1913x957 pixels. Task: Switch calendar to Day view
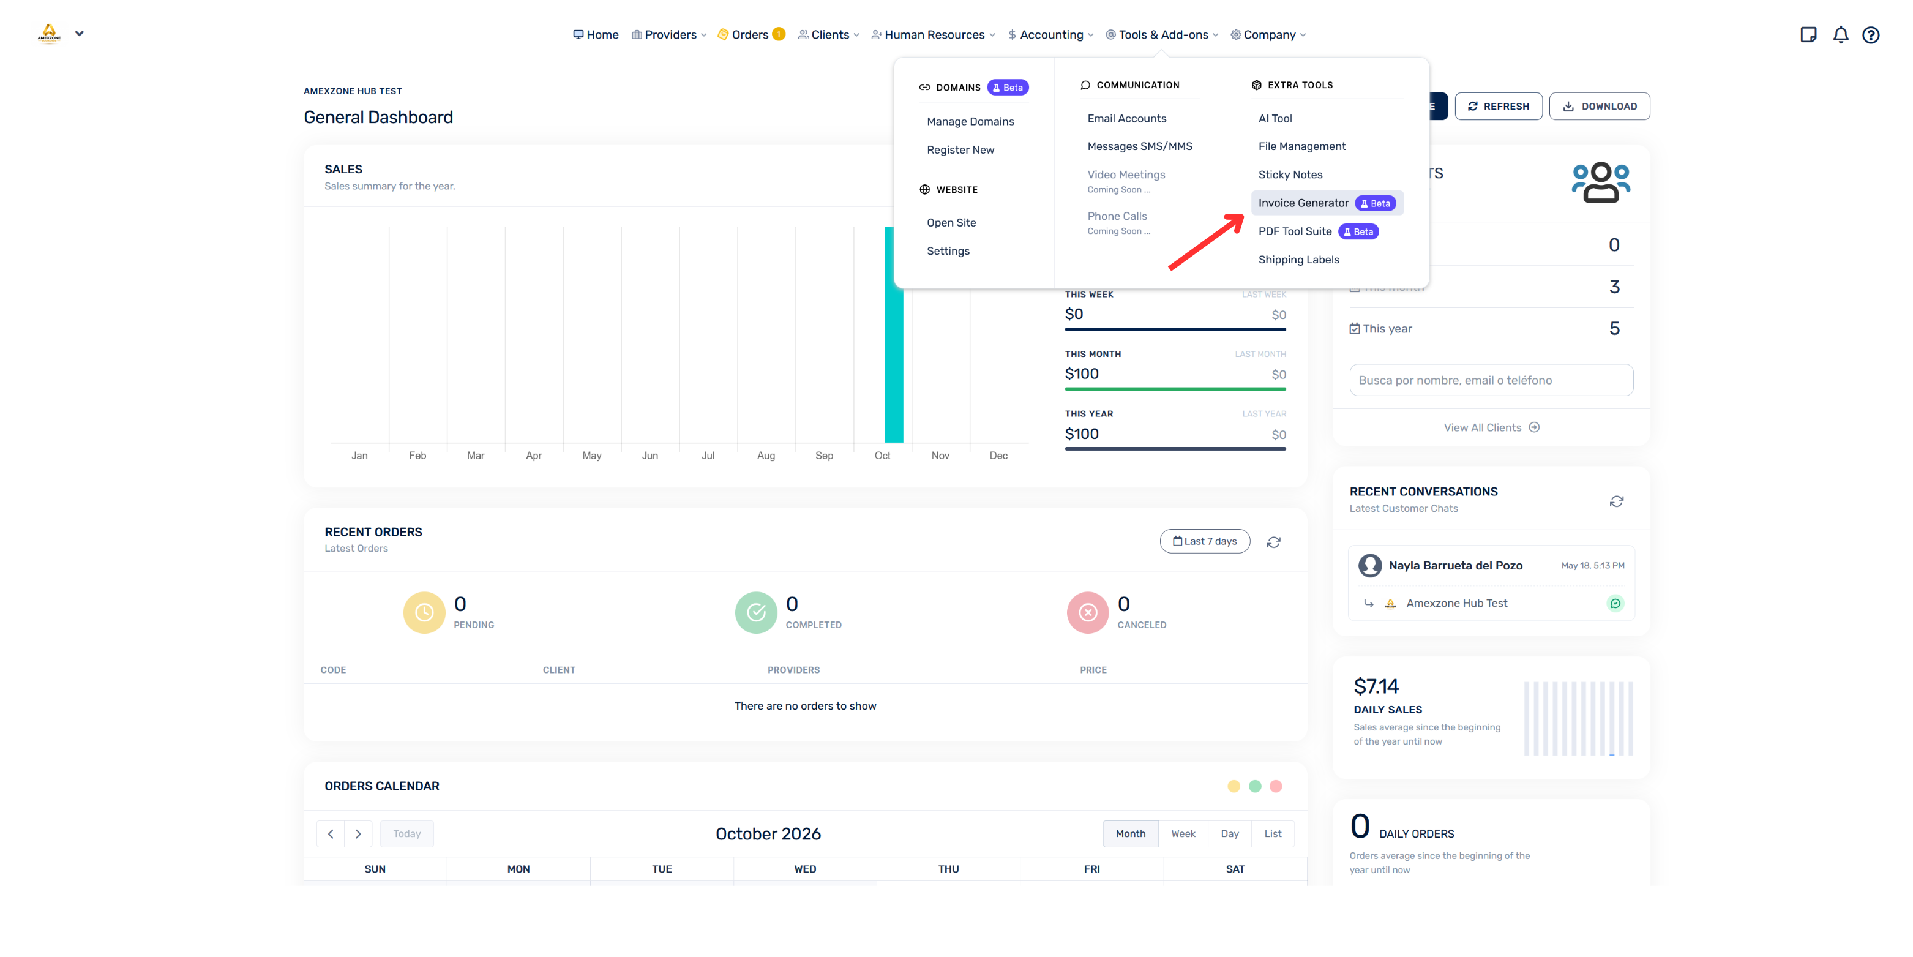click(1230, 834)
